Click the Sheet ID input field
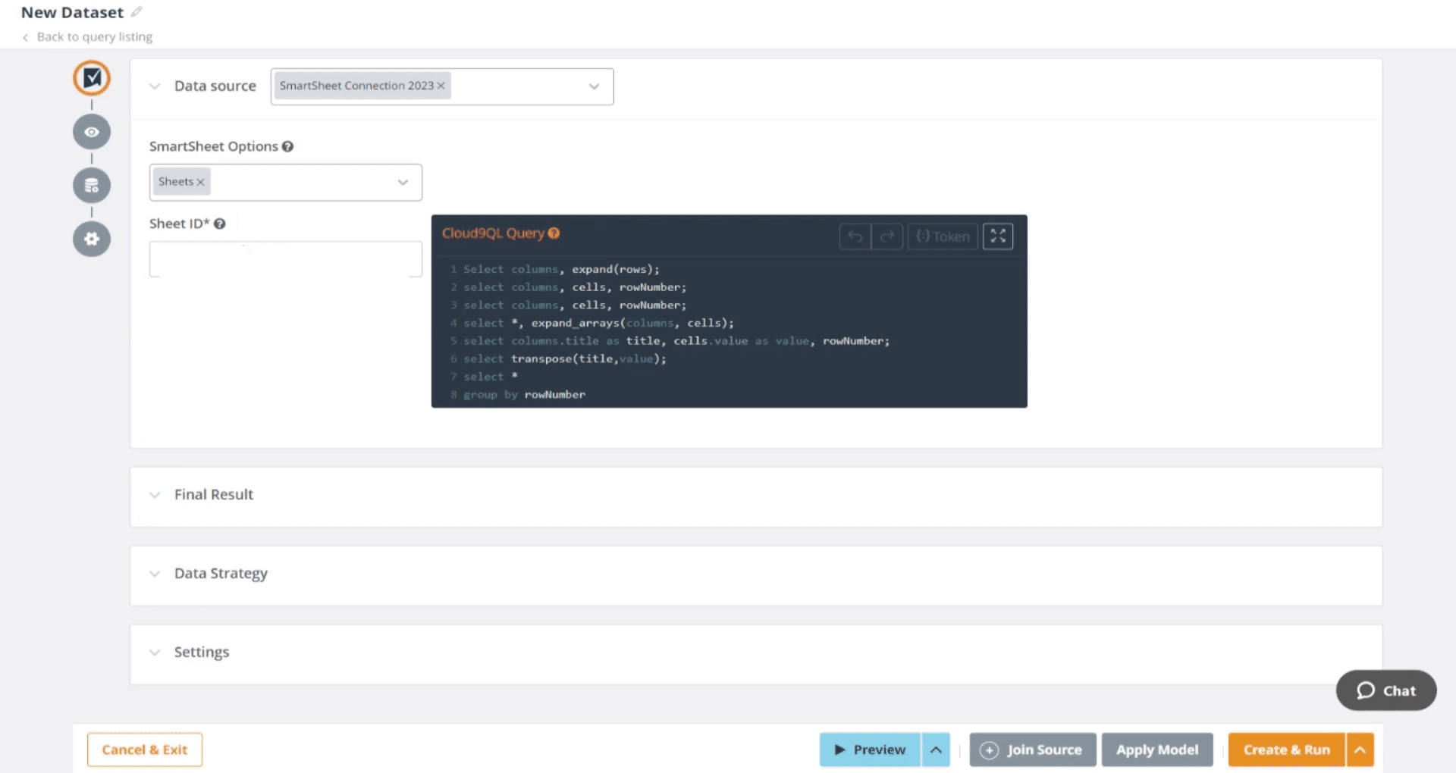This screenshot has height=773, width=1456. tap(285, 260)
